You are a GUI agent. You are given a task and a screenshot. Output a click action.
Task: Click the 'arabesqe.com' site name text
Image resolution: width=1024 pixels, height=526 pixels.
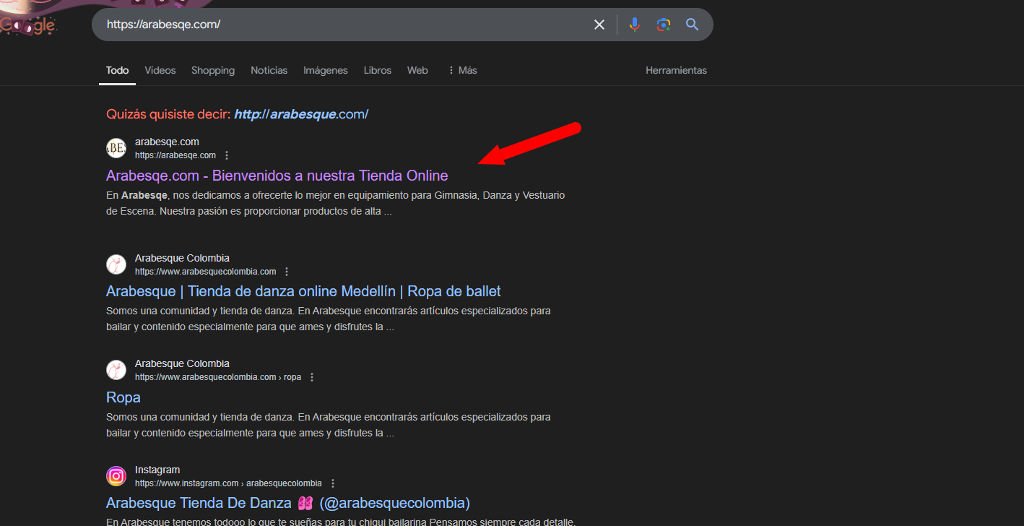tap(167, 142)
